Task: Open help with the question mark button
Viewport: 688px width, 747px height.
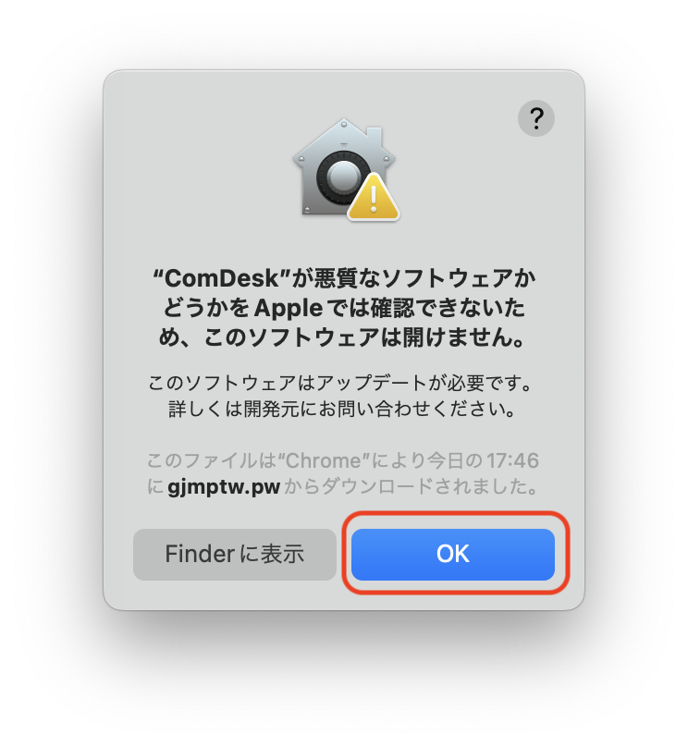Action: [536, 118]
